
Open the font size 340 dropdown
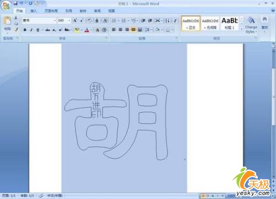point(70,20)
